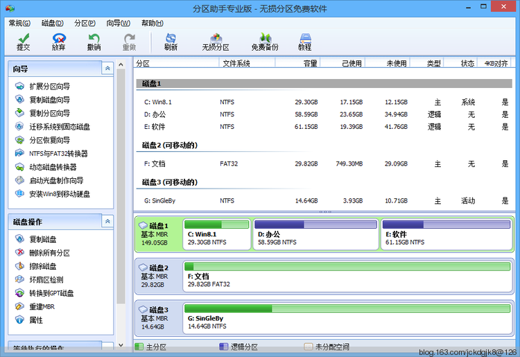
Task: Click the 提交 (Apply) toolbar icon
Action: point(23,42)
